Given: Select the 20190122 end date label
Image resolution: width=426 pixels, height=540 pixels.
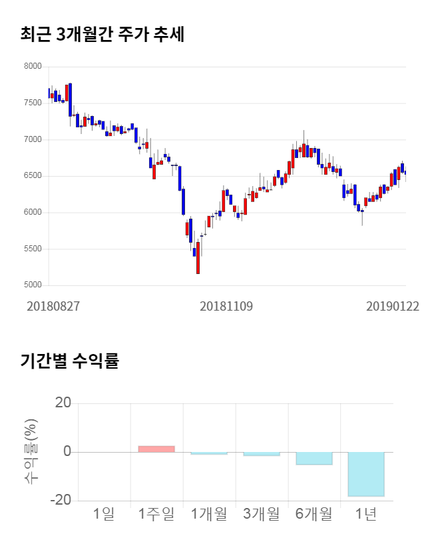Looking at the screenshot, I should click(393, 306).
